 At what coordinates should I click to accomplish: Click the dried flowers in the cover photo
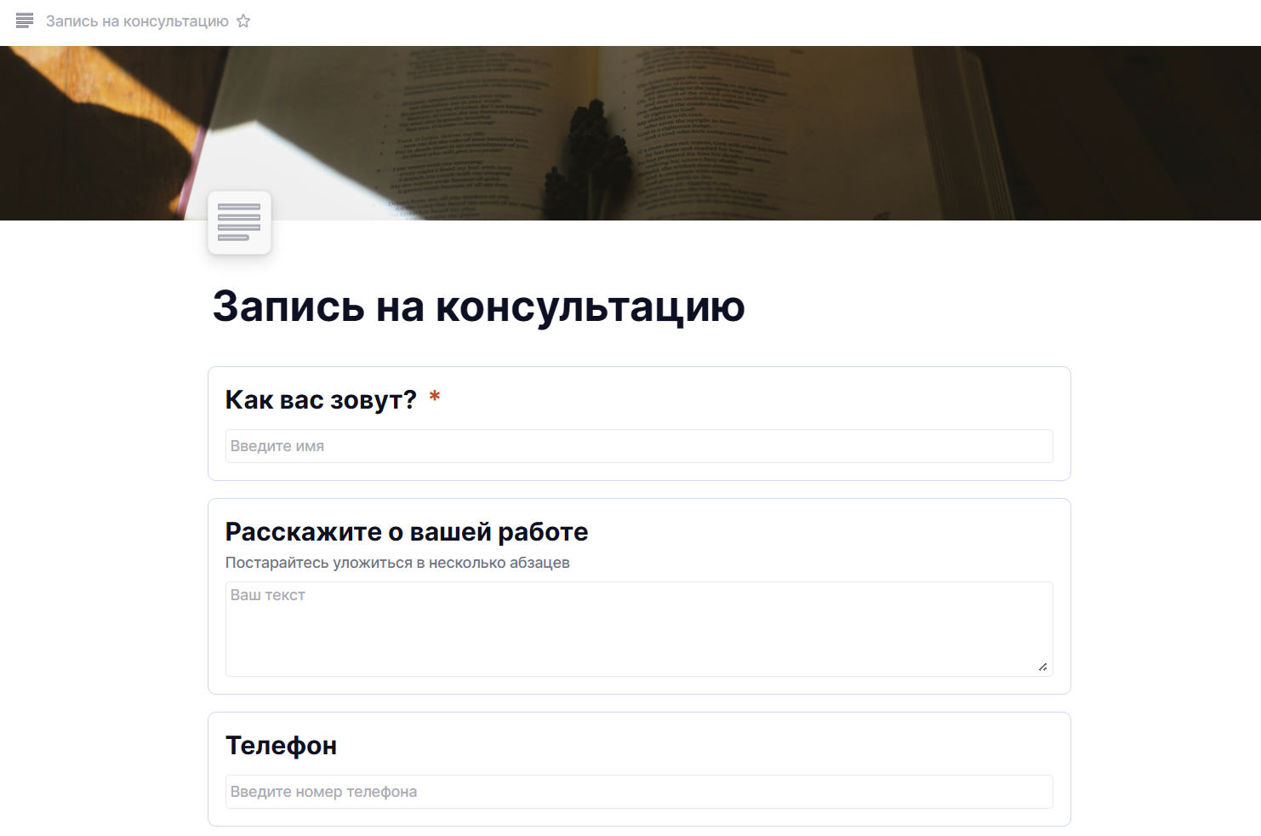(x=587, y=153)
